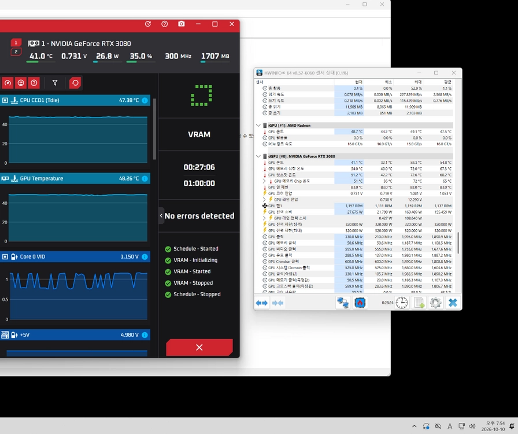Image resolution: width=518 pixels, height=434 pixels.
Task: Select GPU 전력 소비 row in HWiNFO
Action: (x=357, y=212)
